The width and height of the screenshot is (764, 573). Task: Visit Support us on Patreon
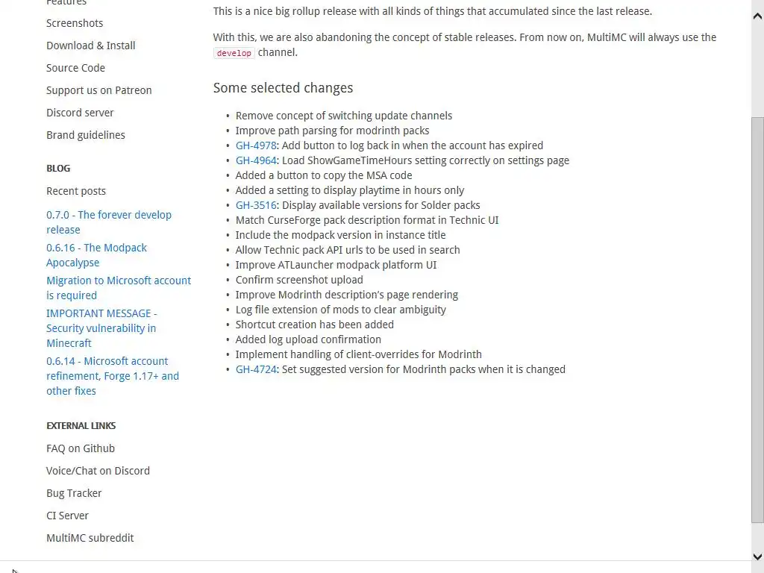point(98,90)
